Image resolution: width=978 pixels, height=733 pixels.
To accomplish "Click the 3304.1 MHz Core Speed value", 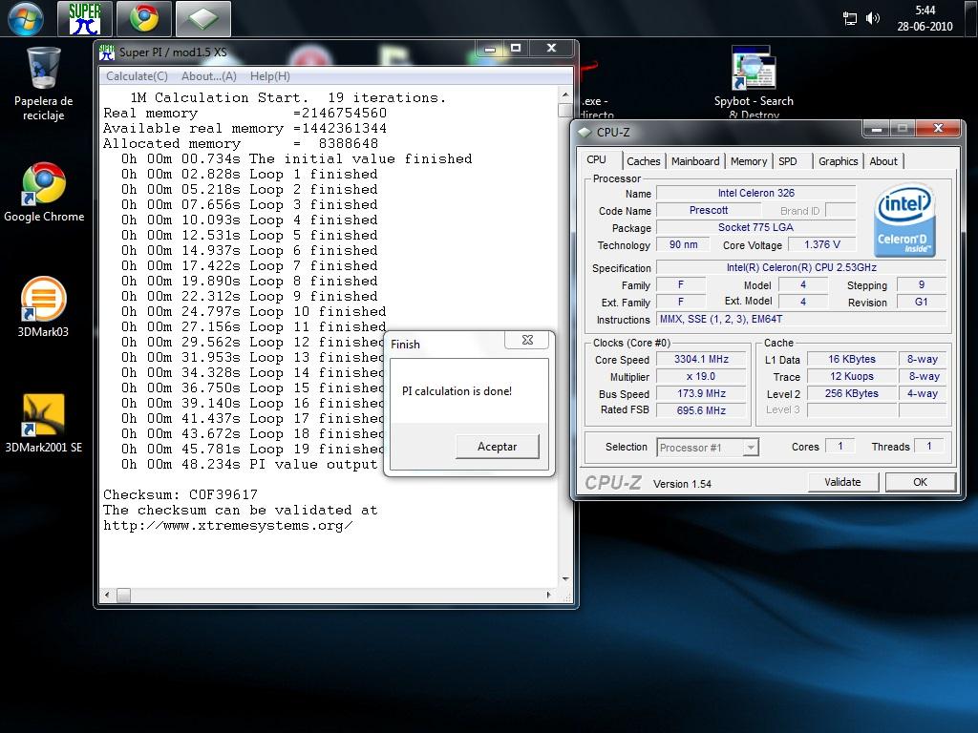I will click(x=701, y=359).
